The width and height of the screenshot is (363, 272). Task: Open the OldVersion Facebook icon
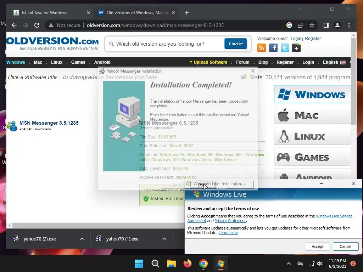(x=273, y=48)
